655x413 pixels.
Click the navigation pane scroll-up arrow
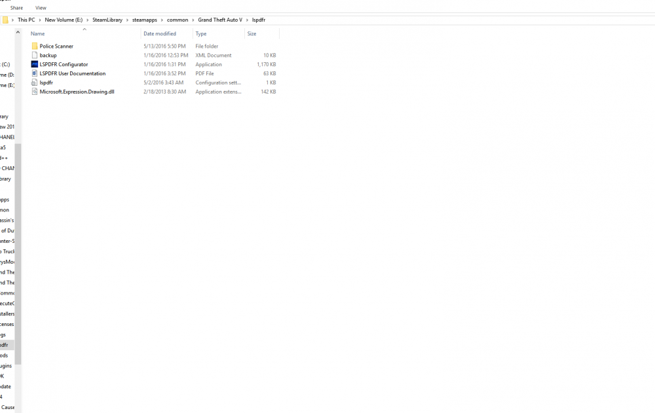pos(18,32)
